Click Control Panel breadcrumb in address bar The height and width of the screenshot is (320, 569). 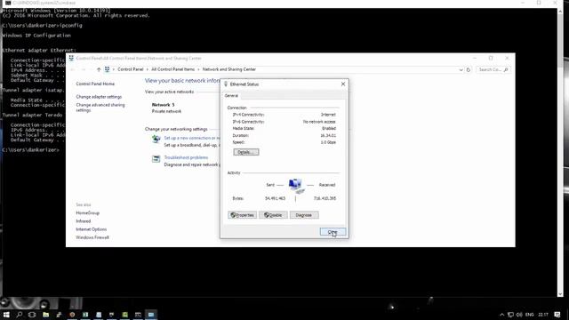pos(131,69)
